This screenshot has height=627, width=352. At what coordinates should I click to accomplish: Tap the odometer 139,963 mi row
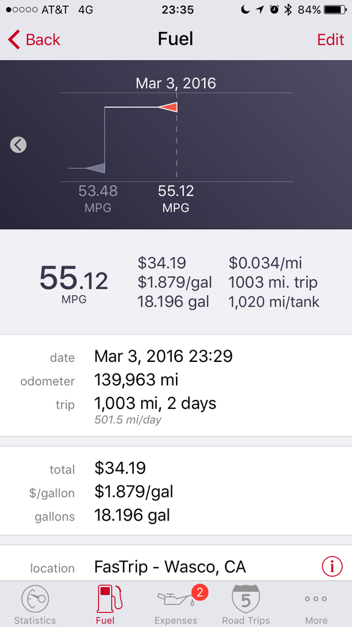(176, 380)
